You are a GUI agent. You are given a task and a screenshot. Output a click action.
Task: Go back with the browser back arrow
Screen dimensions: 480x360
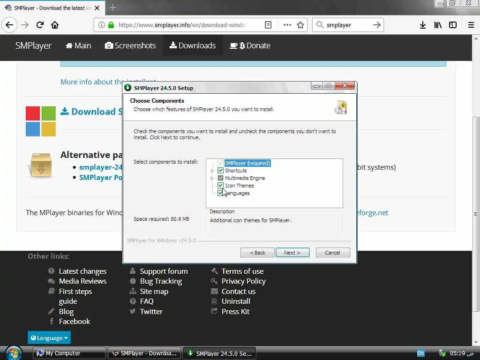pos(9,25)
